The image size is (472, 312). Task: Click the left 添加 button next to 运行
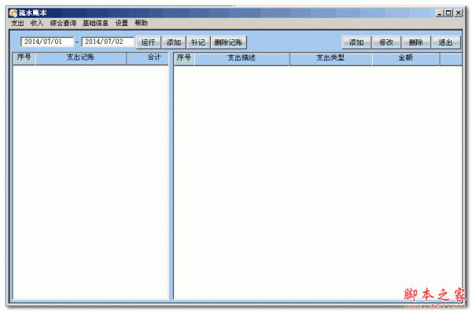coord(174,42)
